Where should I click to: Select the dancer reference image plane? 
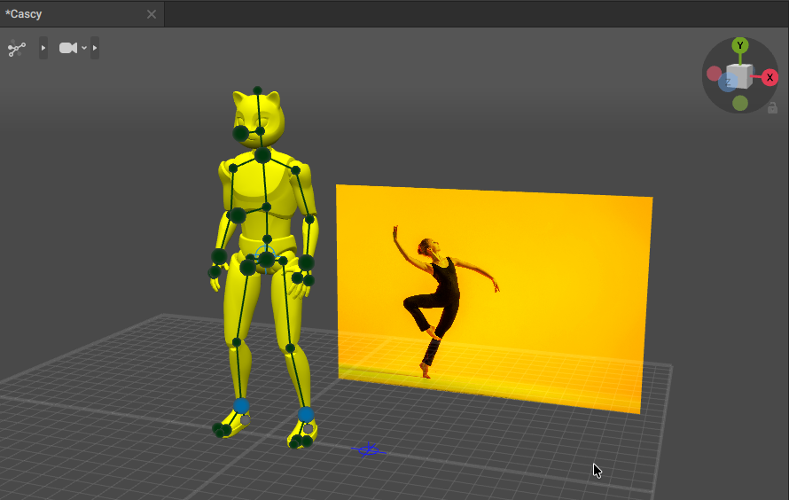coord(495,299)
